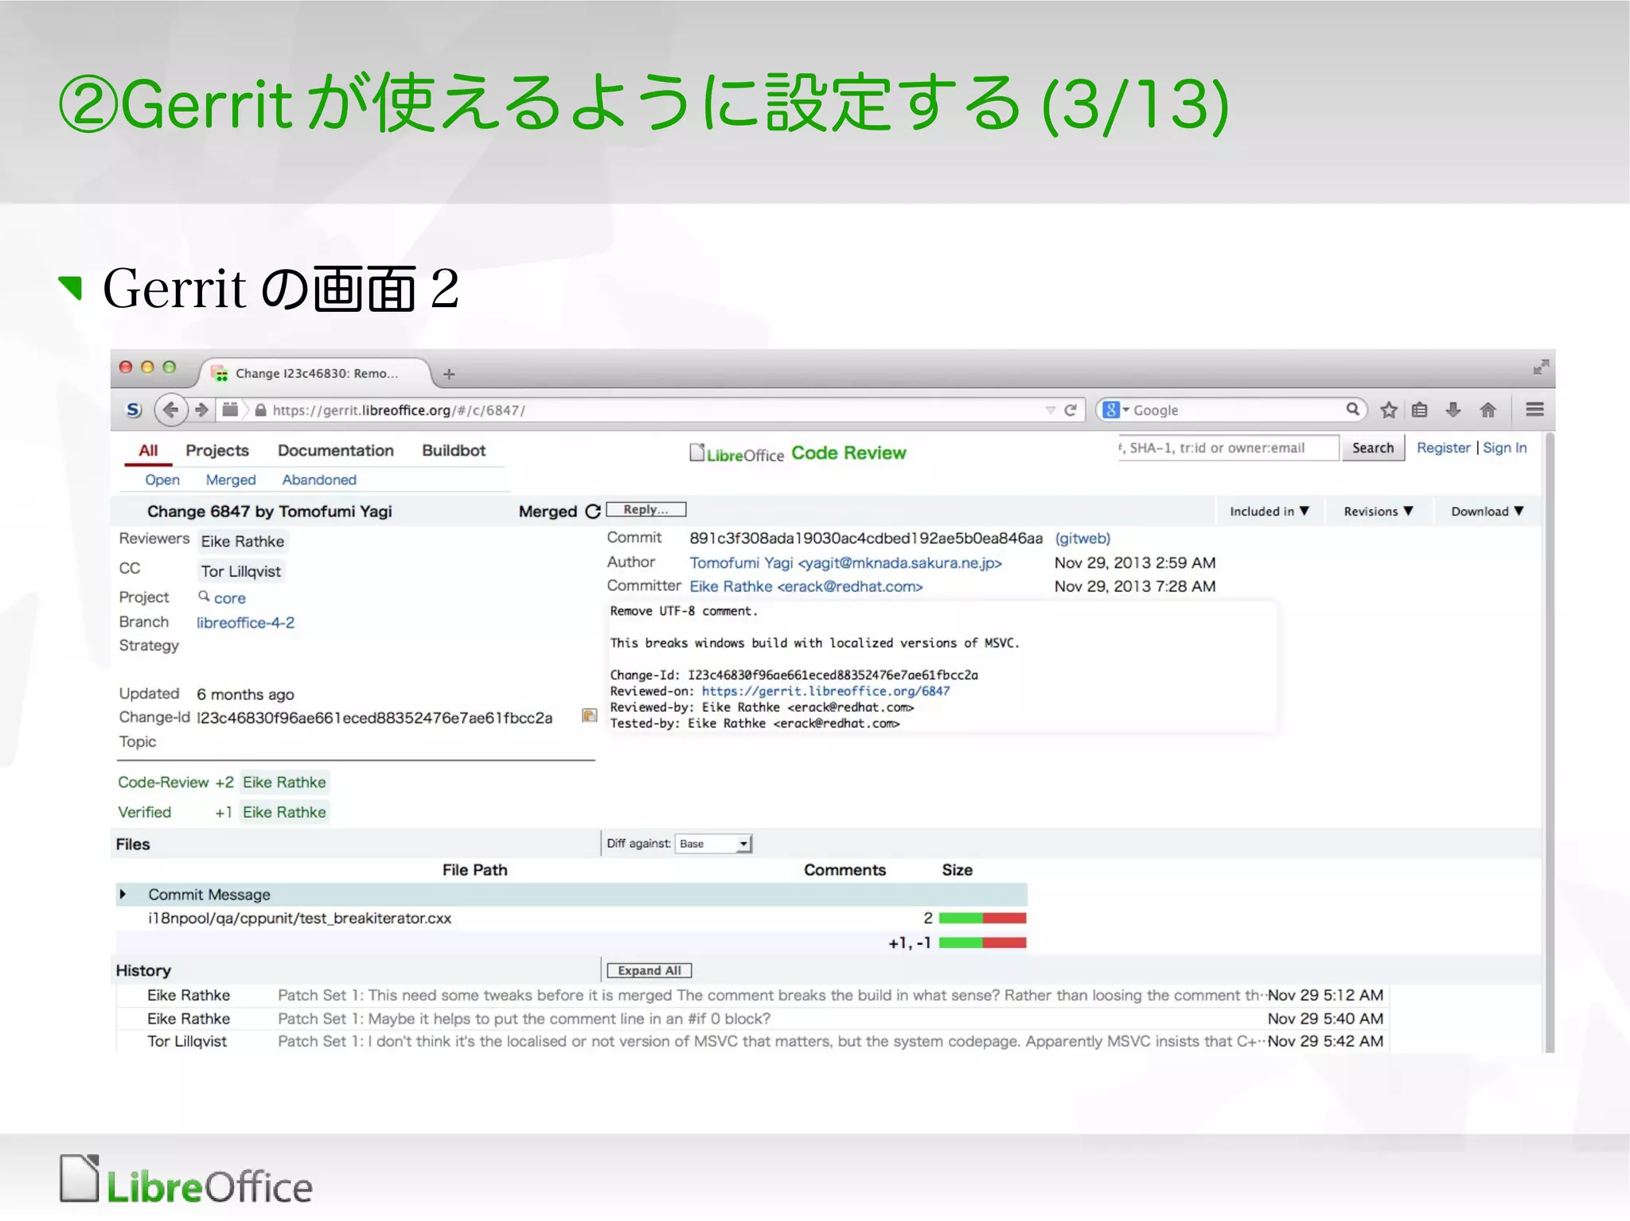Open the gitweb link
Viewport: 1630px width, 1221px height.
1082,539
